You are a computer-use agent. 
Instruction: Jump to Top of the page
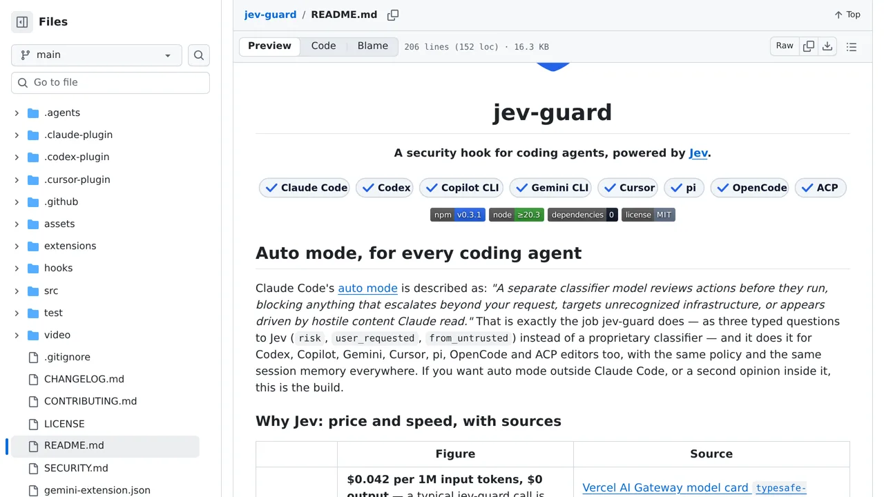coord(847,14)
